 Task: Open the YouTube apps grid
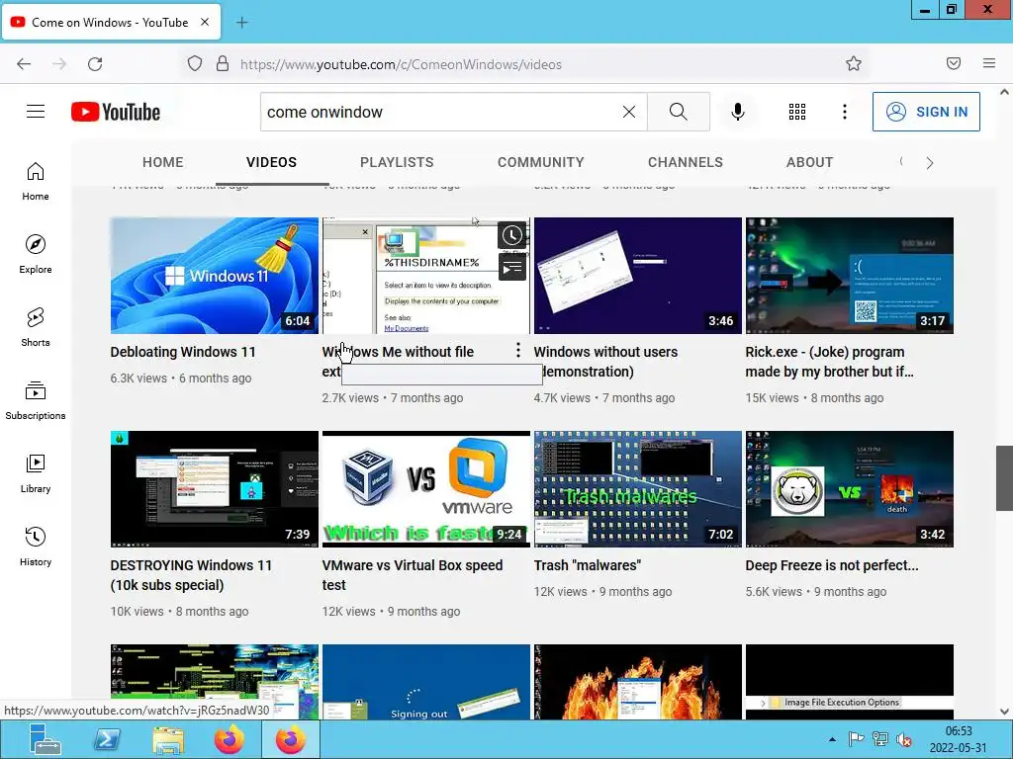[797, 112]
